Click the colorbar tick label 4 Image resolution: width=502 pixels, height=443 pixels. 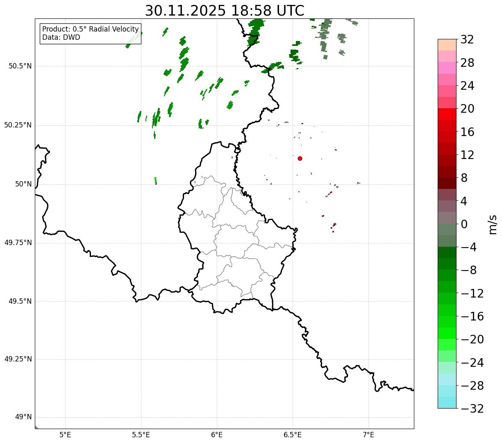464,201
